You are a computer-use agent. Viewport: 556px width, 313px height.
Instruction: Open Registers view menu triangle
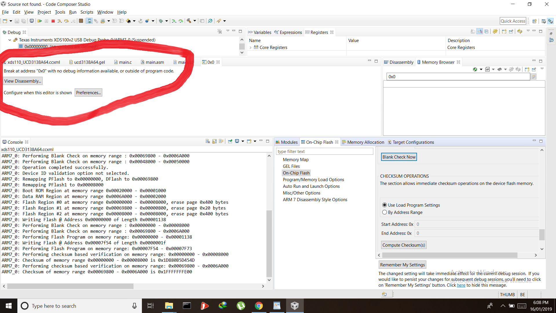[528, 31]
